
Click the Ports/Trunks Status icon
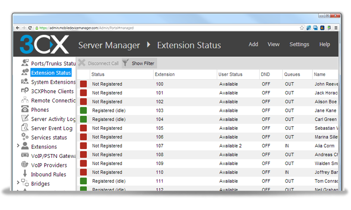click(x=25, y=63)
